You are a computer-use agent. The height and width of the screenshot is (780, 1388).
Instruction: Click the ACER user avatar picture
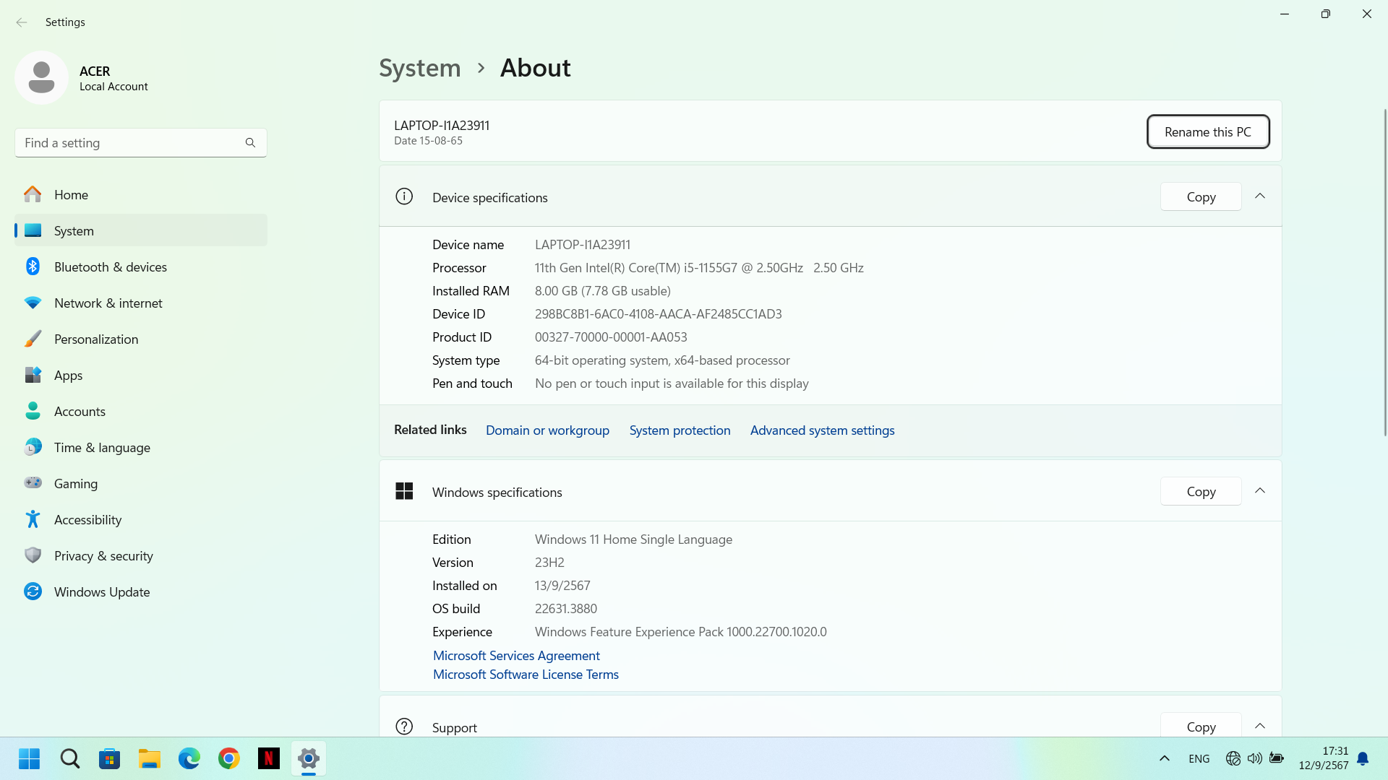(x=41, y=77)
